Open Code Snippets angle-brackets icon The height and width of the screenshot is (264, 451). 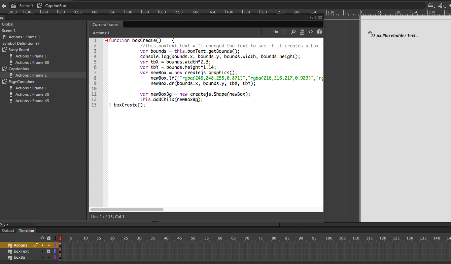[311, 32]
